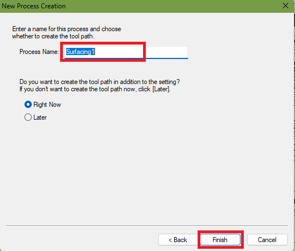Click the Process Name input field

coord(126,52)
